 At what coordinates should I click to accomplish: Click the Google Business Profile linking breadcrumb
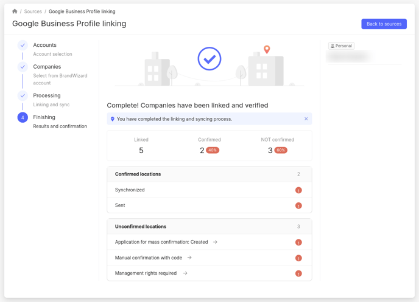82,12
